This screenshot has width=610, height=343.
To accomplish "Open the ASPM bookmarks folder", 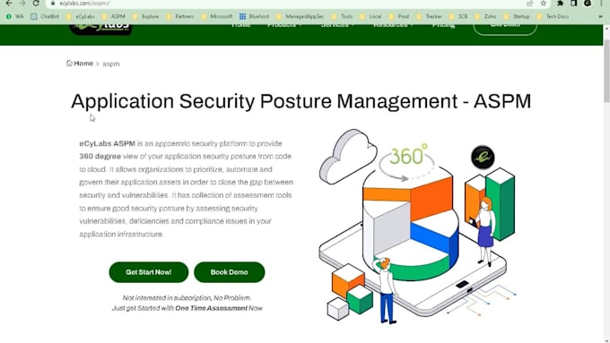I will [114, 16].
